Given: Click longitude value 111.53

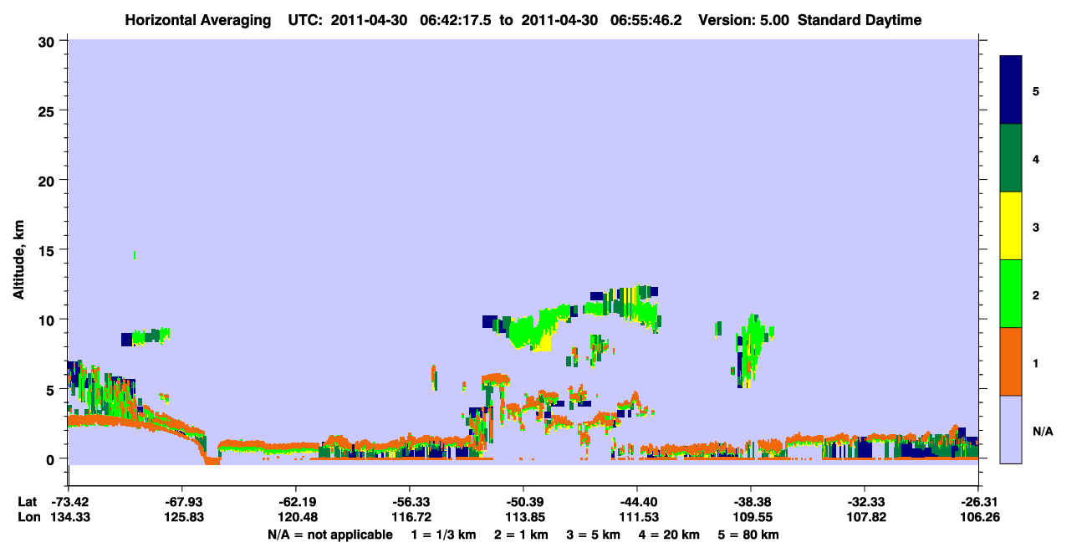Looking at the screenshot, I should [637, 518].
